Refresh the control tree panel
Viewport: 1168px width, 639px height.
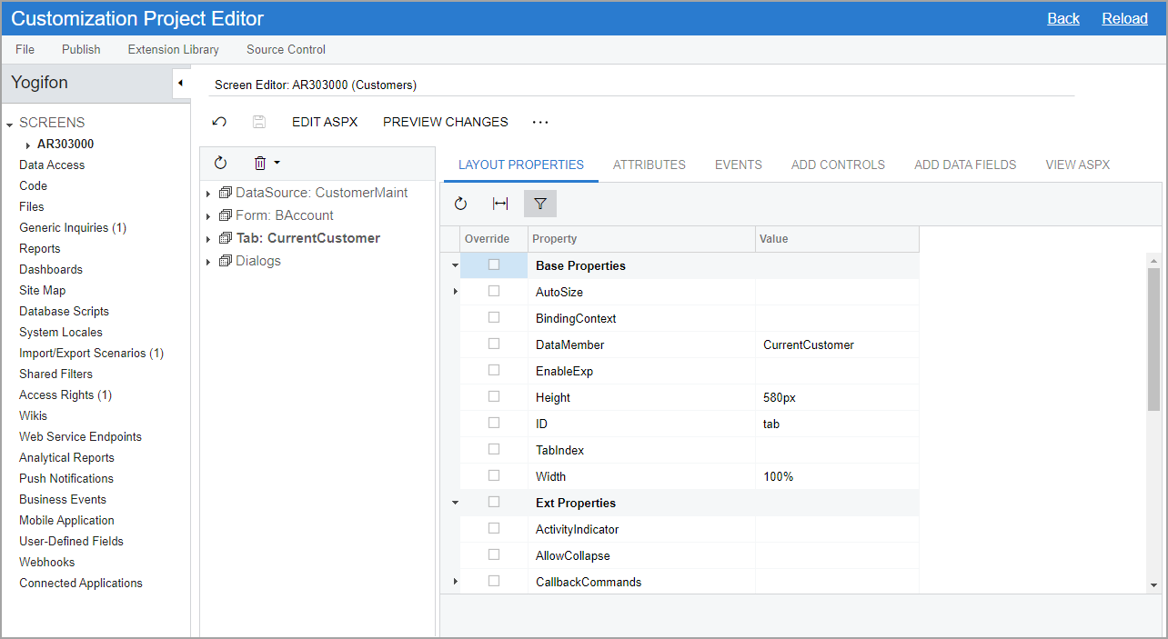click(x=220, y=163)
